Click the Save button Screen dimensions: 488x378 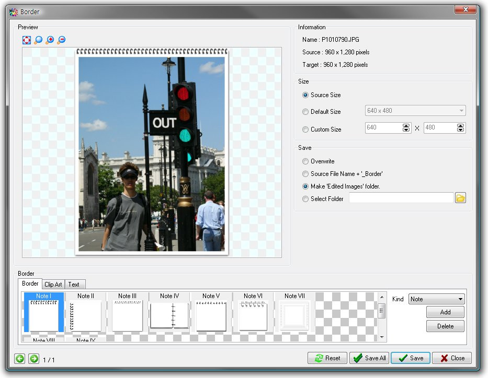tap(411, 358)
